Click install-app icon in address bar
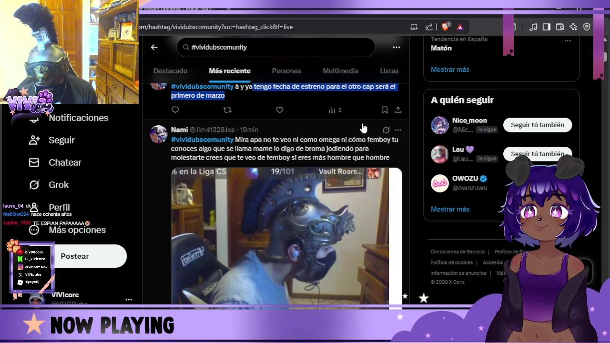The height and width of the screenshot is (343, 610). click(414, 27)
